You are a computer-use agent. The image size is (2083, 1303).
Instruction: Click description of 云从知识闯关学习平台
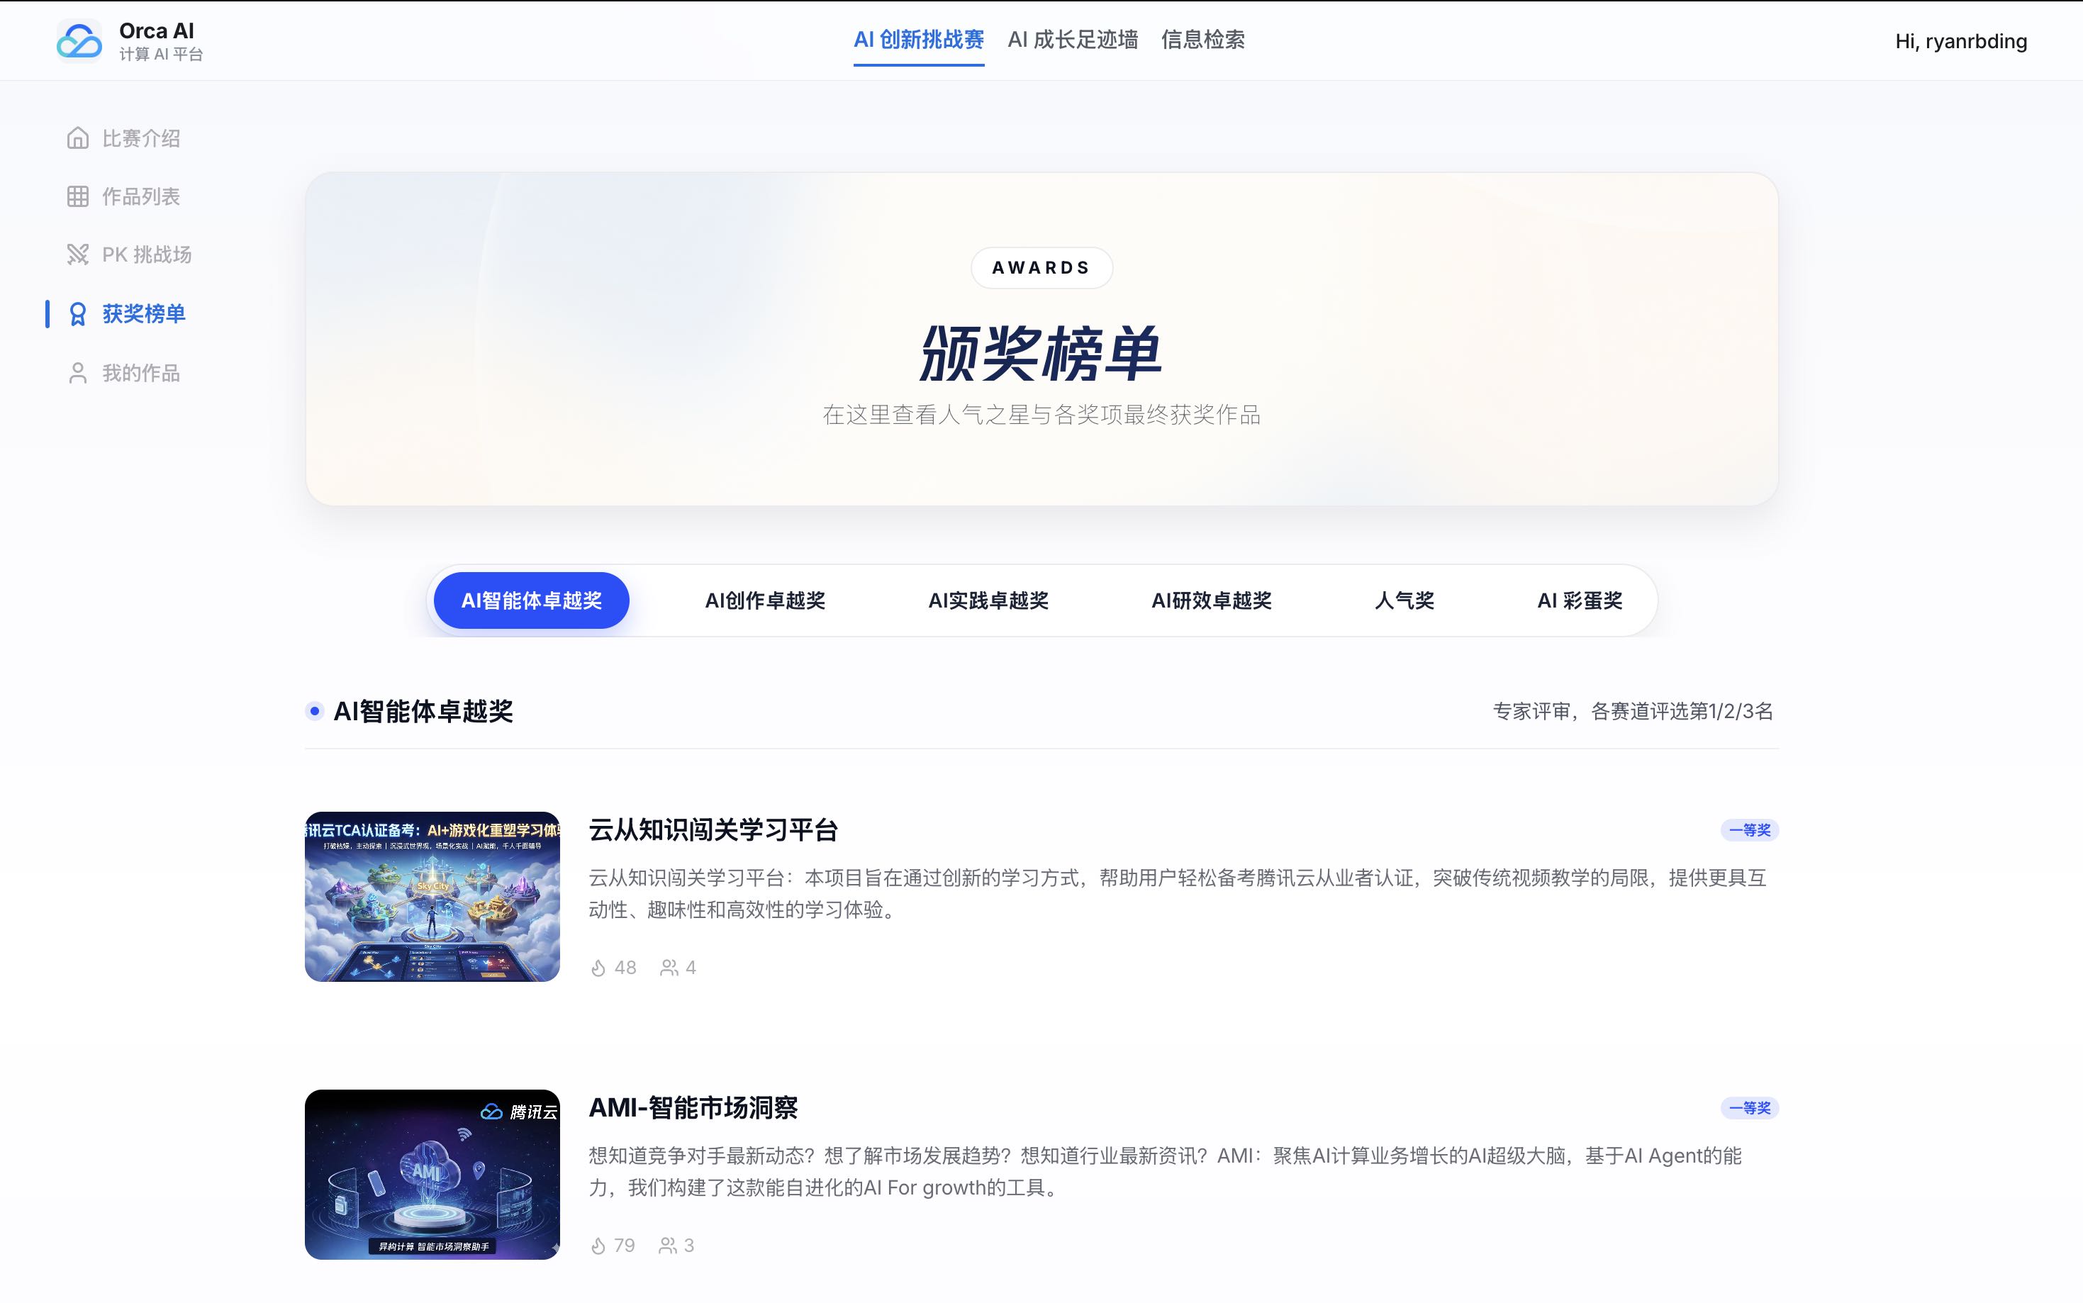pos(1177,894)
